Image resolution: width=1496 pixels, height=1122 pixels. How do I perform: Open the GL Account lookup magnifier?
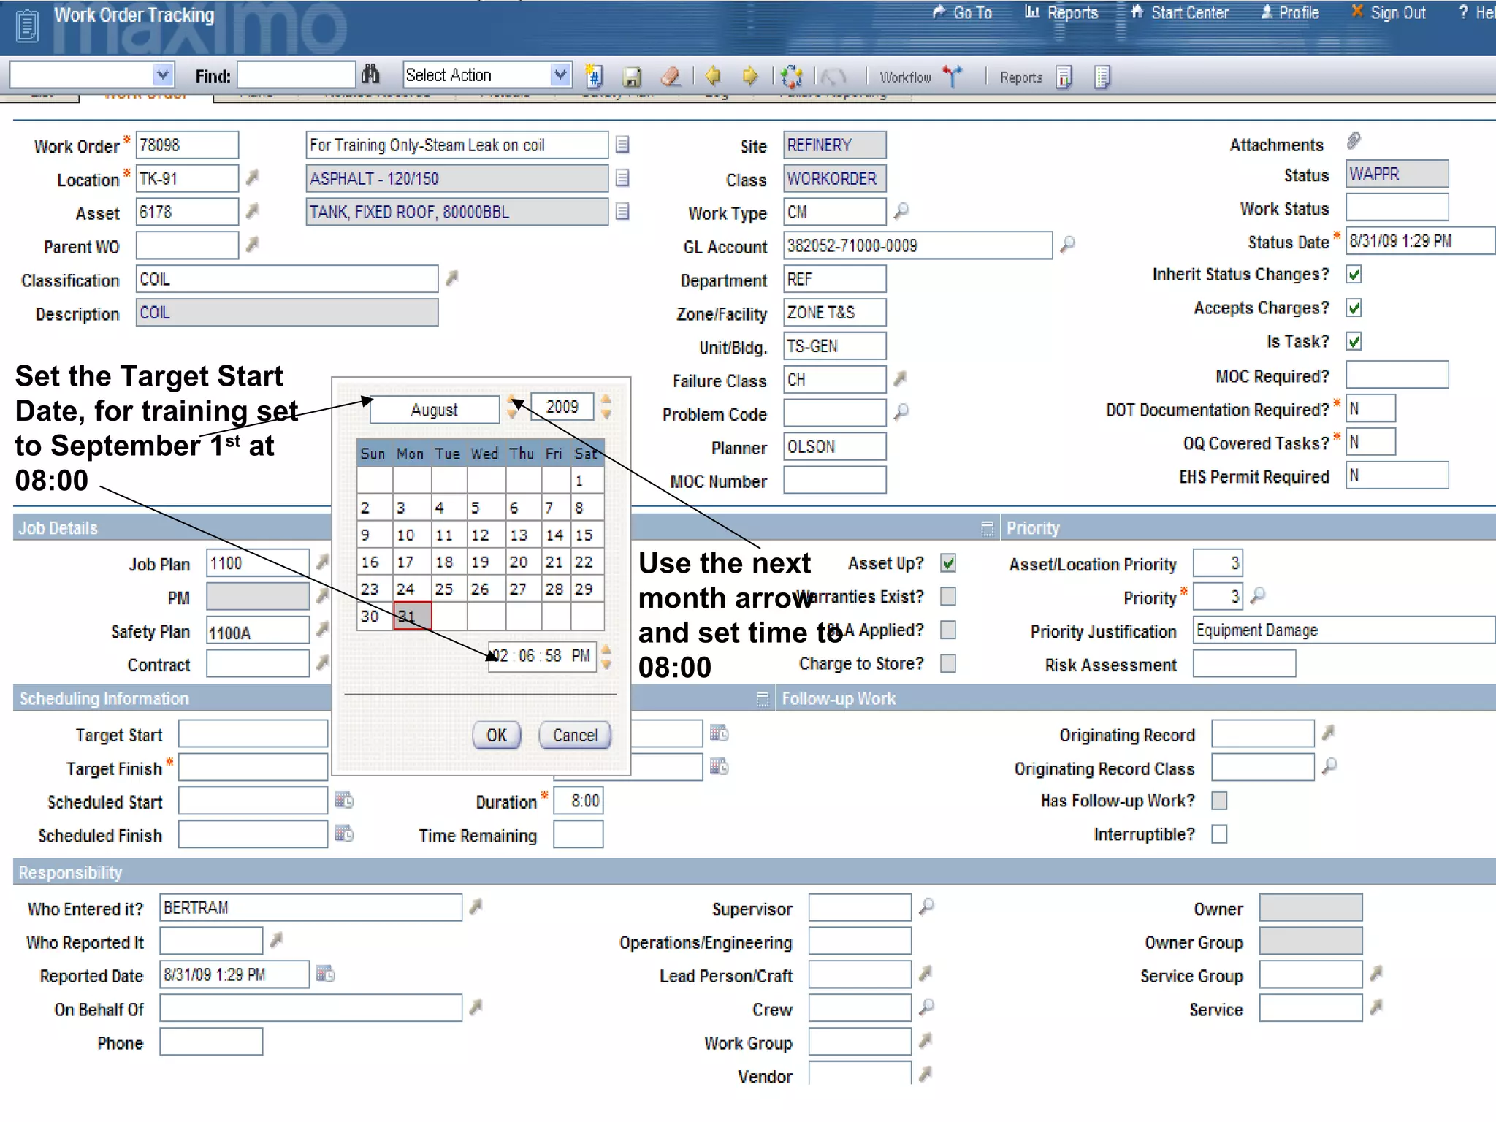pos(1067,245)
